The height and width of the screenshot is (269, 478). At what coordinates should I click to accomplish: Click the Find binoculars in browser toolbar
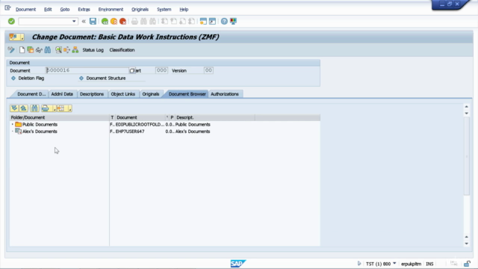34,108
